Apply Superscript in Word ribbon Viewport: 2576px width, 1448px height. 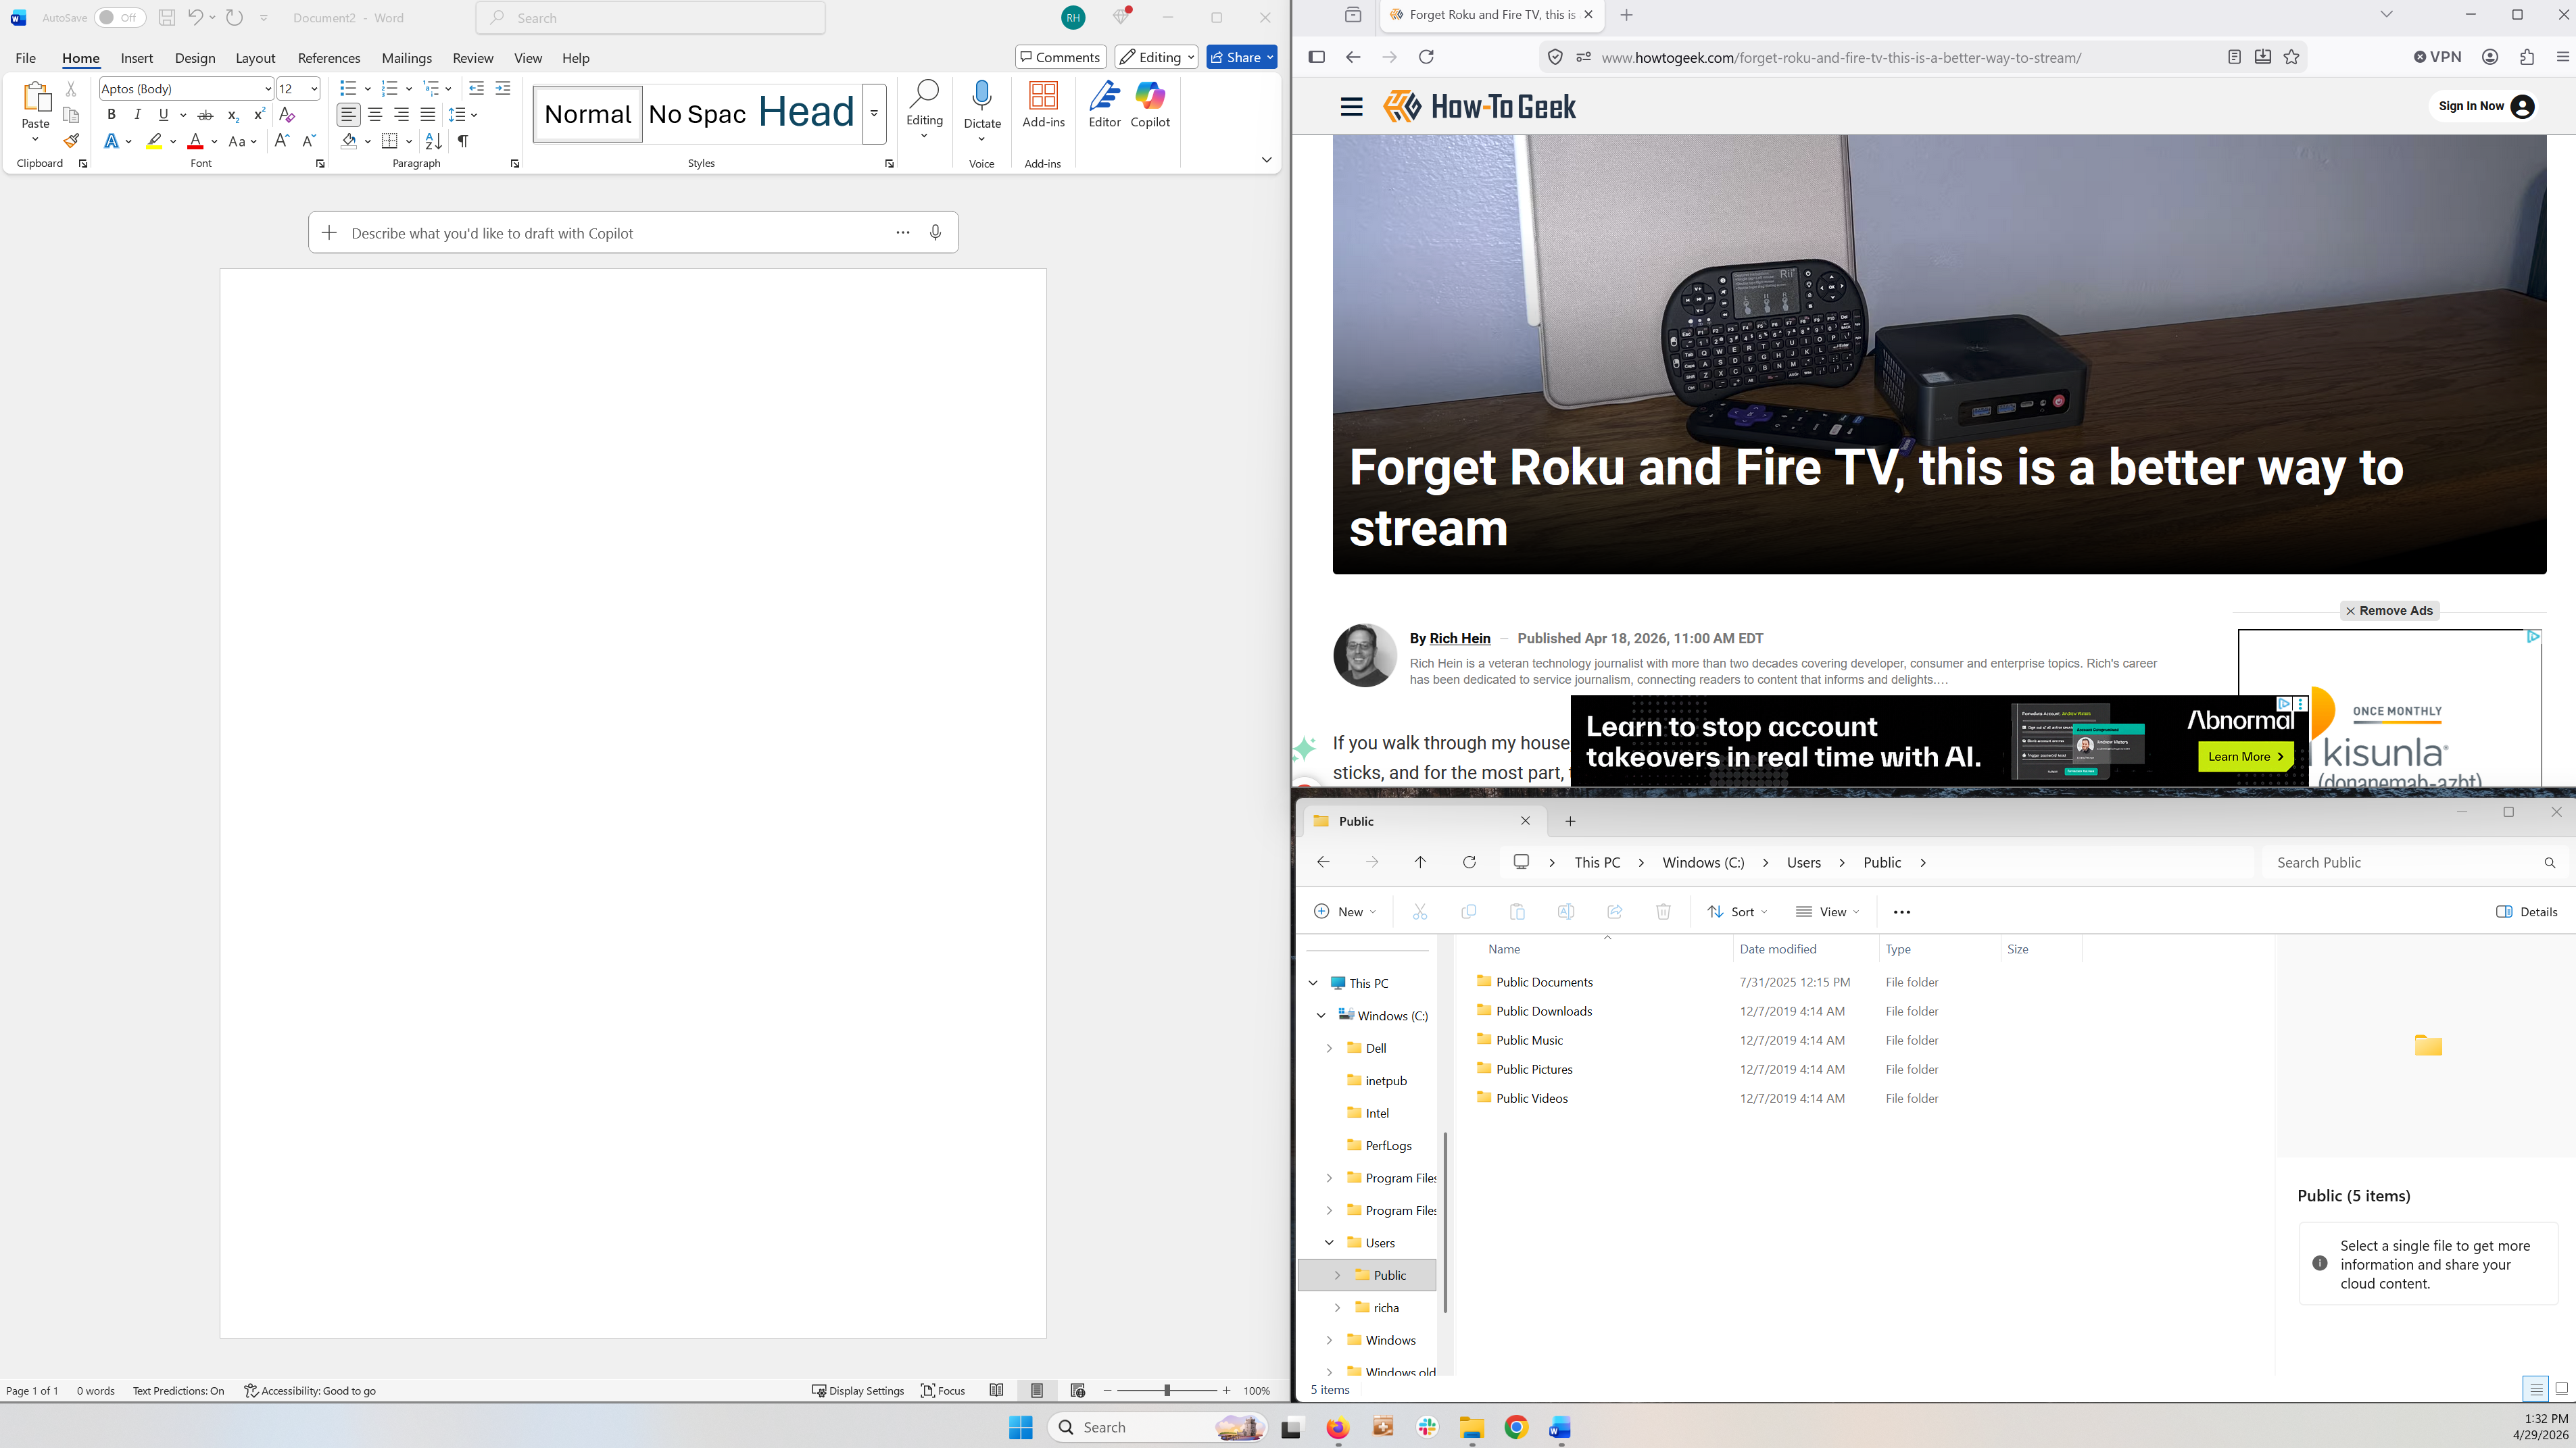pos(259,115)
